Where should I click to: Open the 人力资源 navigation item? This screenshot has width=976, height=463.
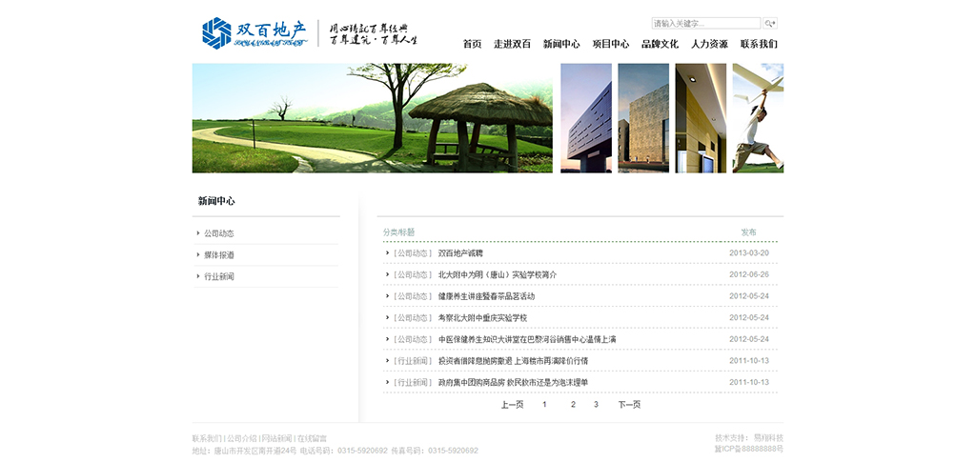(709, 44)
